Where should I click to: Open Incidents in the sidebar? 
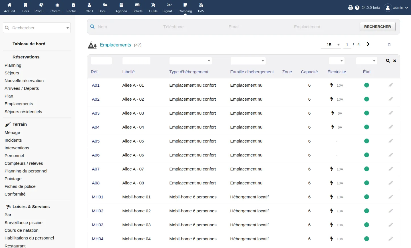click(13, 140)
